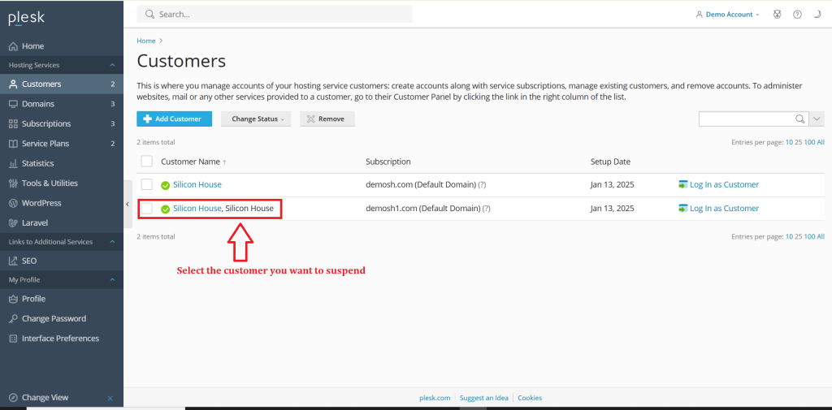Click the Suggest an Idea footer link

coord(484,398)
